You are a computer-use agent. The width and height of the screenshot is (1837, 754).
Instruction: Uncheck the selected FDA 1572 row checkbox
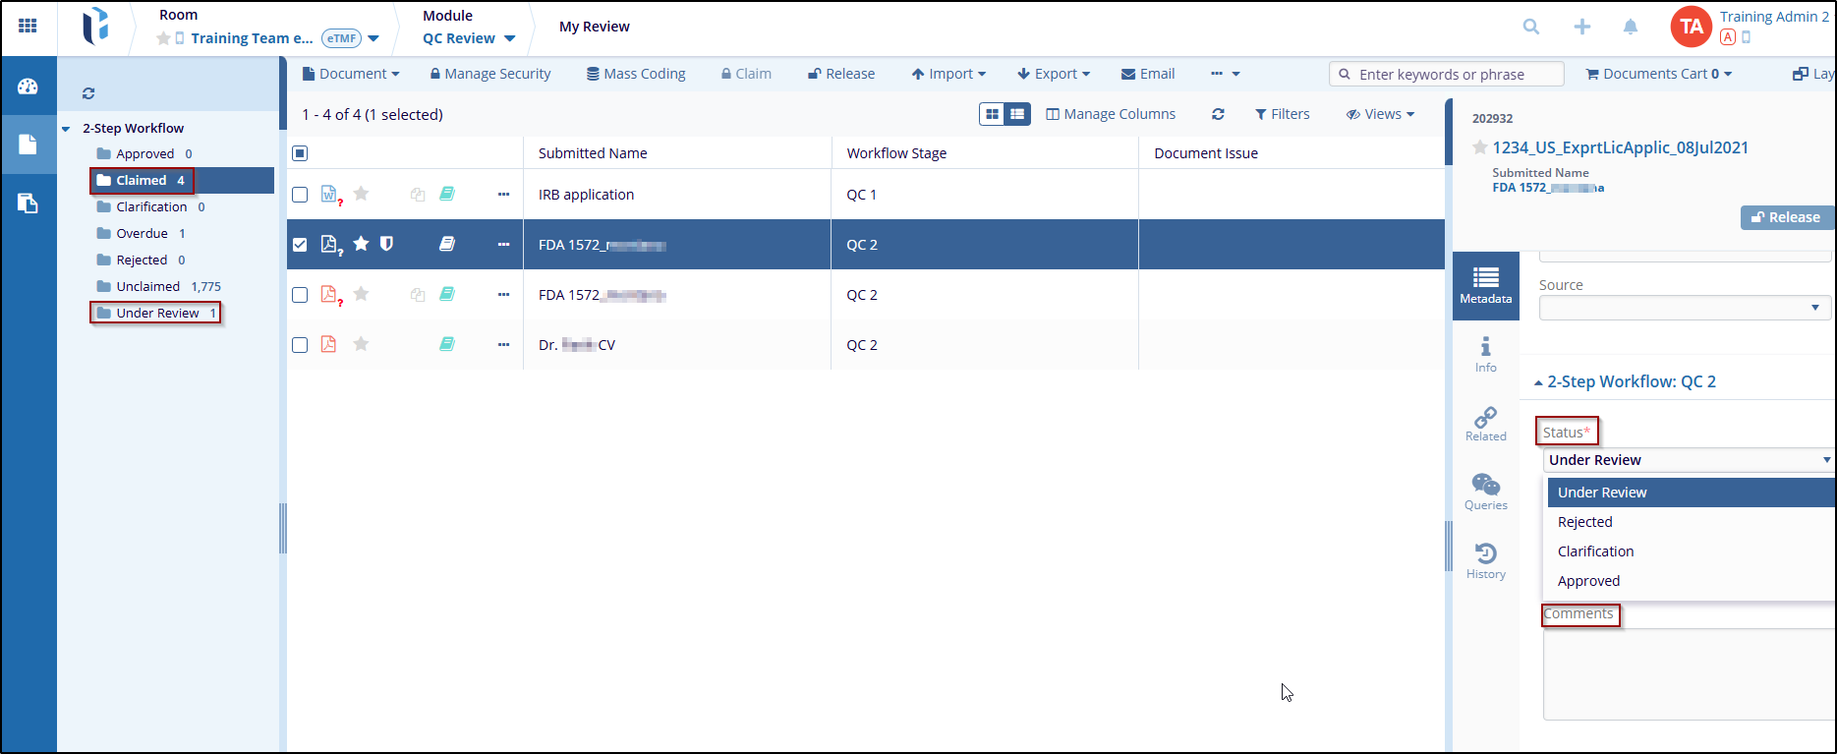click(x=300, y=245)
